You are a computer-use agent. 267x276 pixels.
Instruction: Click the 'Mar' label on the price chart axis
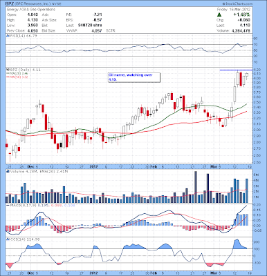213,166
